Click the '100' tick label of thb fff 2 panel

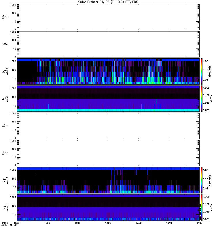(14, 40)
